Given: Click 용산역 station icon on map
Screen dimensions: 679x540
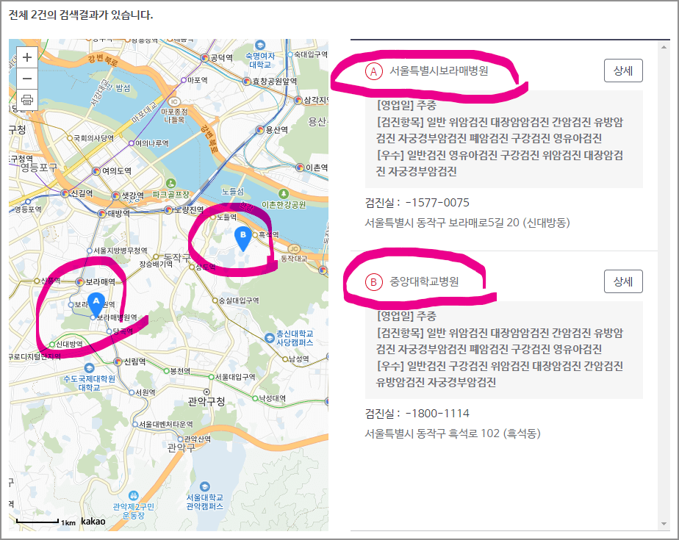Looking at the screenshot, I should [260, 129].
